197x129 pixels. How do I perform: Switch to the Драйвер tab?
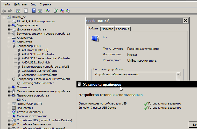[x=107, y=29]
